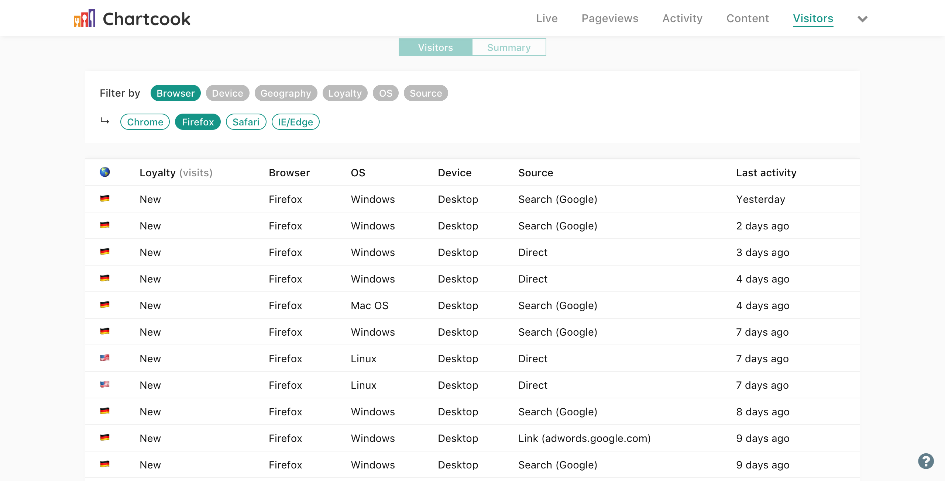Click the globe icon in table header
Screen dimensions: 945x481
(x=105, y=172)
